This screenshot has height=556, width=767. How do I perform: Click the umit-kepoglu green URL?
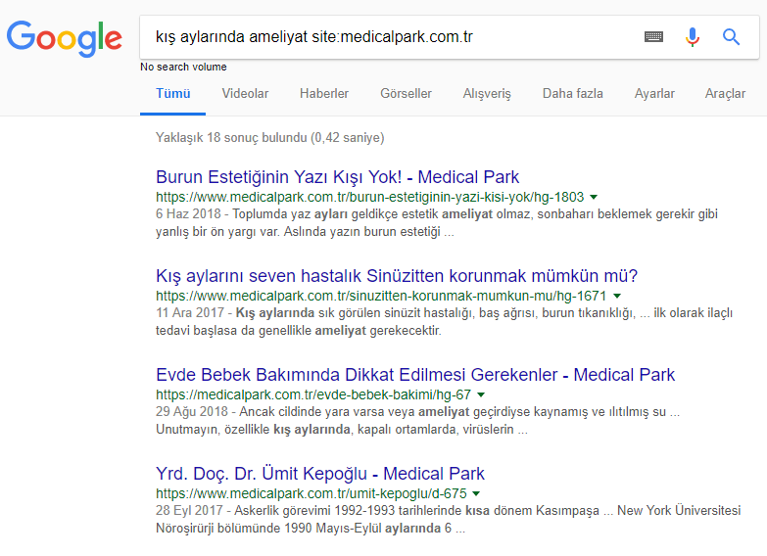click(312, 493)
